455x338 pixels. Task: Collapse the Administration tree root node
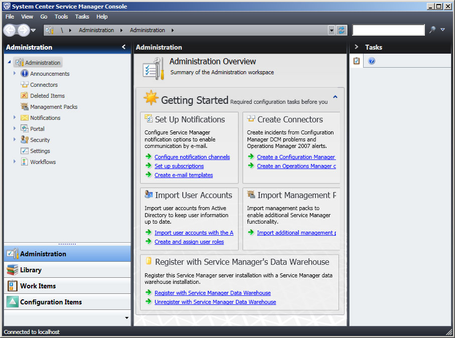tap(9, 62)
